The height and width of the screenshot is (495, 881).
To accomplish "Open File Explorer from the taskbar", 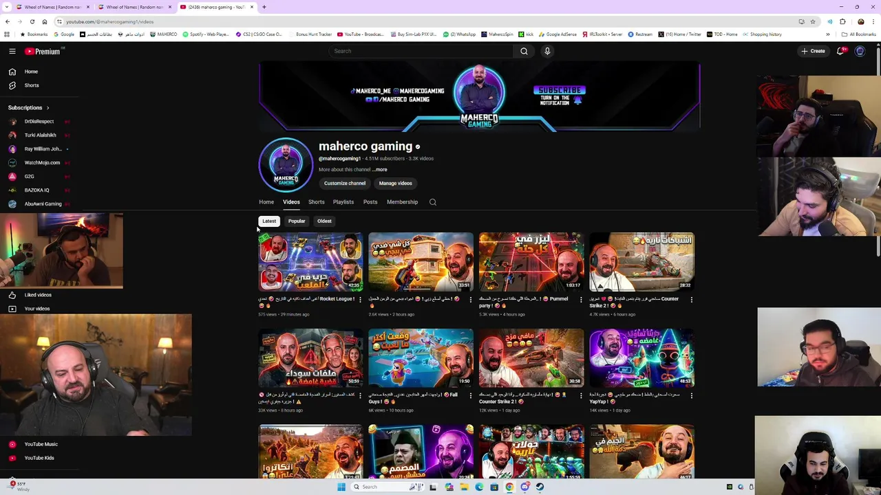I will pyautogui.click(x=464, y=487).
